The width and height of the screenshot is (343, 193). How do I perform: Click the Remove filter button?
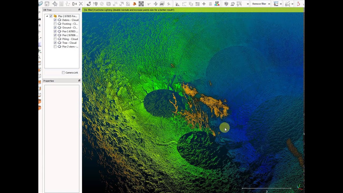(259, 4)
